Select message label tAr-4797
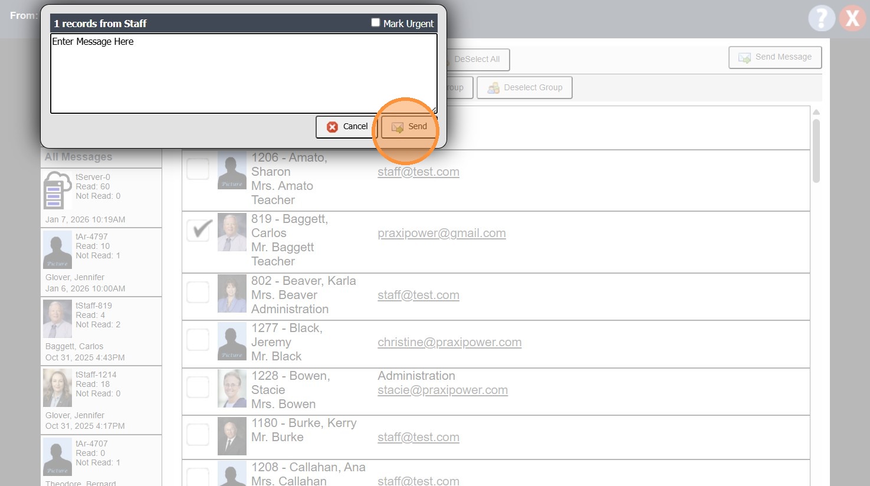The height and width of the screenshot is (486, 870). tap(91, 237)
